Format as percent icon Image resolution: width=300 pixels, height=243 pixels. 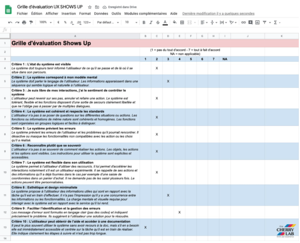(x=65, y=22)
